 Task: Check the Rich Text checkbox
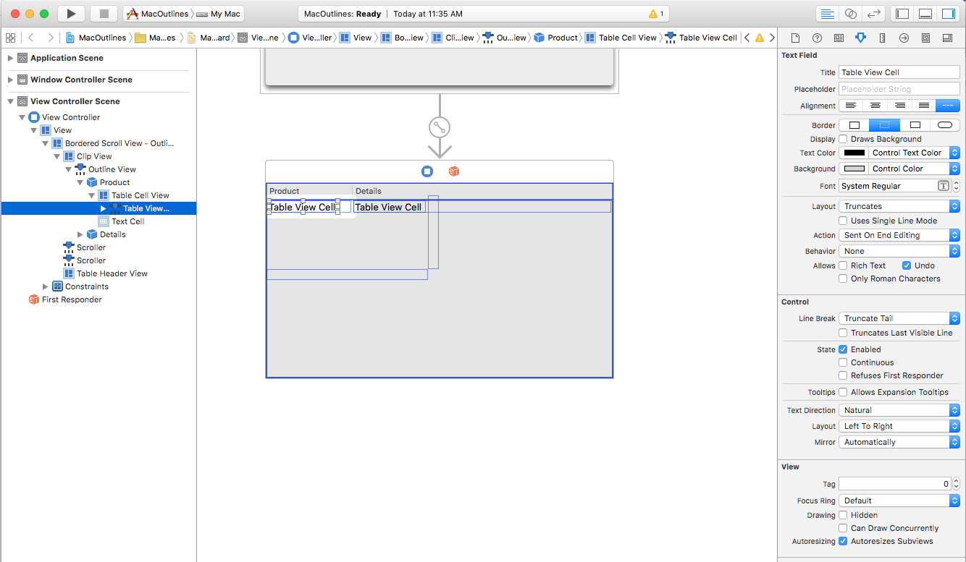[x=843, y=265]
